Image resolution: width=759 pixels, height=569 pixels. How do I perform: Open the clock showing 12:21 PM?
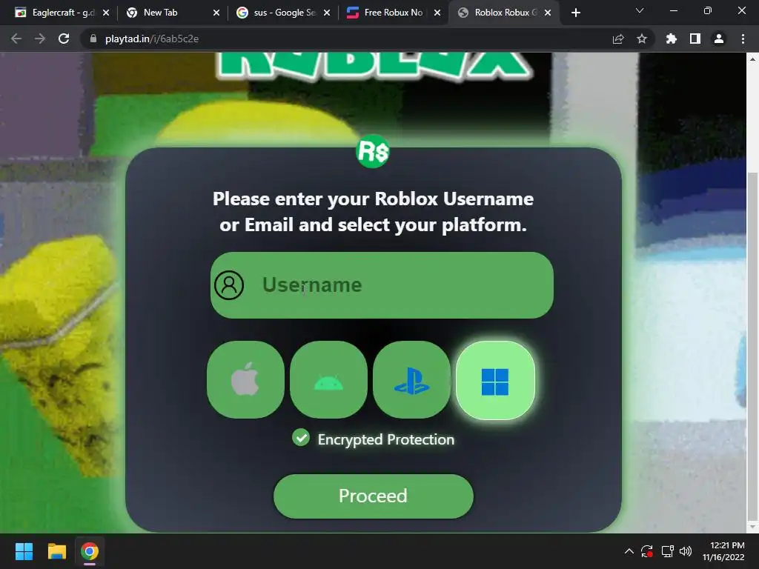723,551
